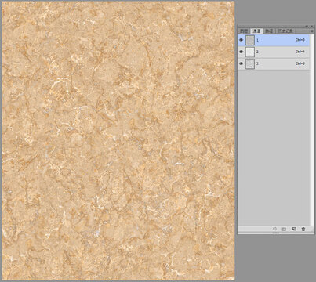
Task: Delete current channel trash icon
Action: (303, 229)
